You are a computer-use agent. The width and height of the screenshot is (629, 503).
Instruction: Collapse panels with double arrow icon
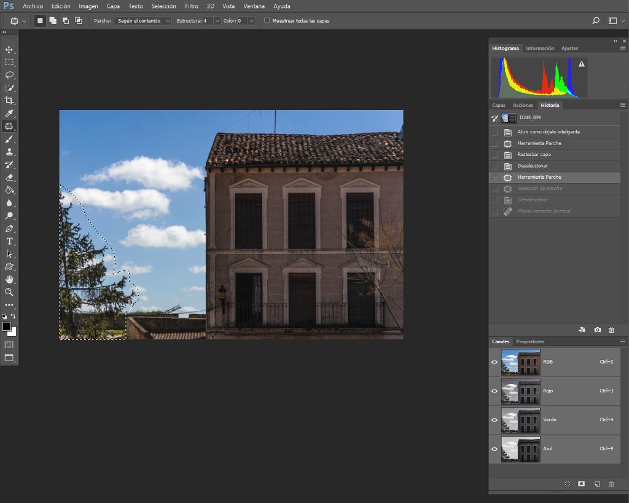pyautogui.click(x=615, y=41)
